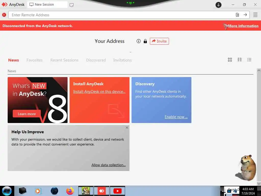261x196 pixels.
Task: Click the Invite button
Action: click(x=159, y=41)
